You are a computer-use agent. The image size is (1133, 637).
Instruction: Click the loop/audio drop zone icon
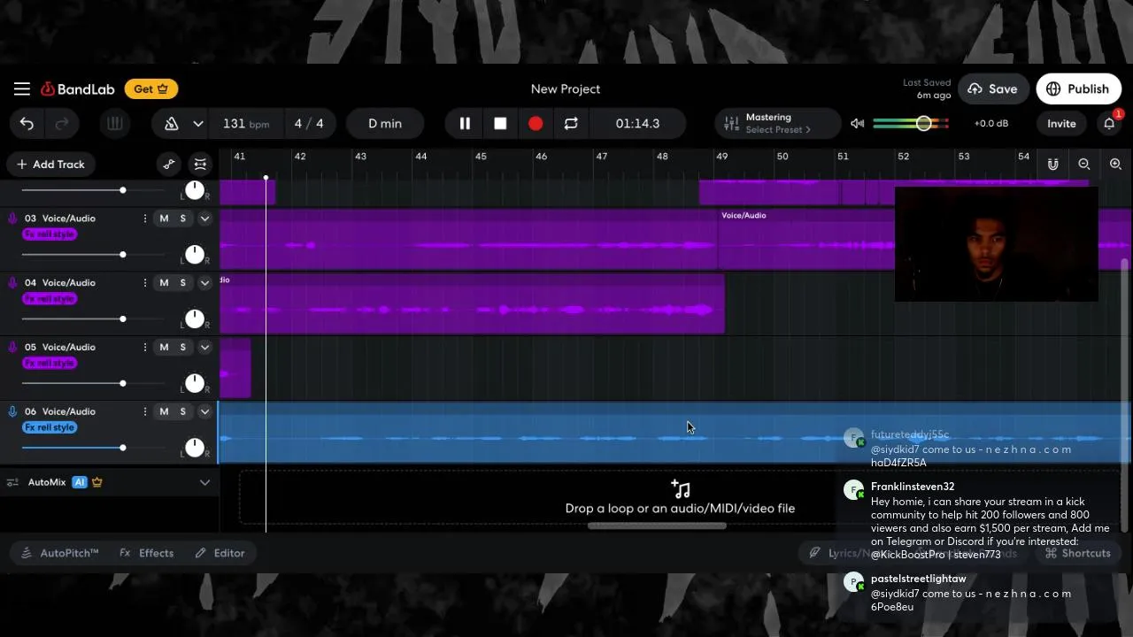pos(680,489)
